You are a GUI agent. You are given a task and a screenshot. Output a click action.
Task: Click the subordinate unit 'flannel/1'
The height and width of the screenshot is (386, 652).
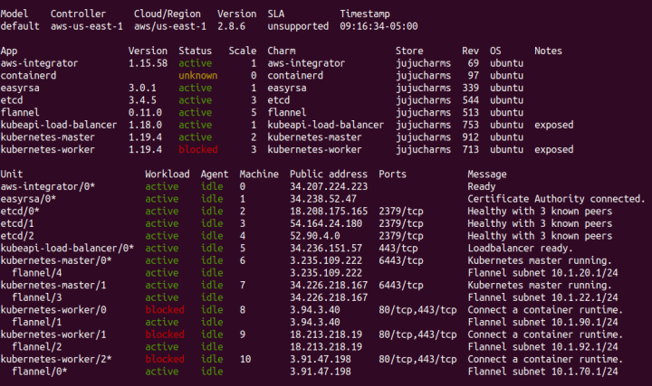point(36,322)
